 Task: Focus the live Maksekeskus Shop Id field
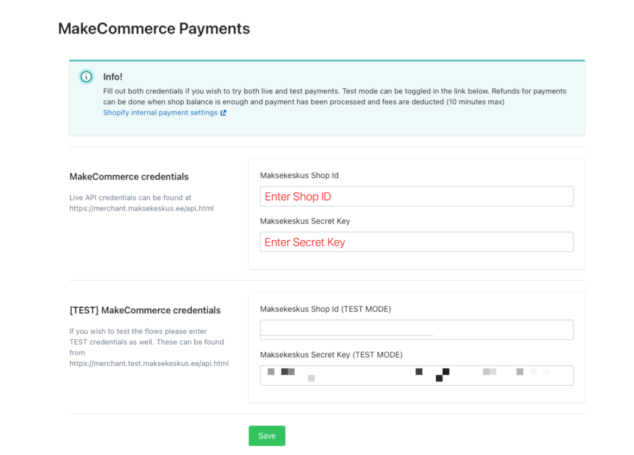(416, 196)
